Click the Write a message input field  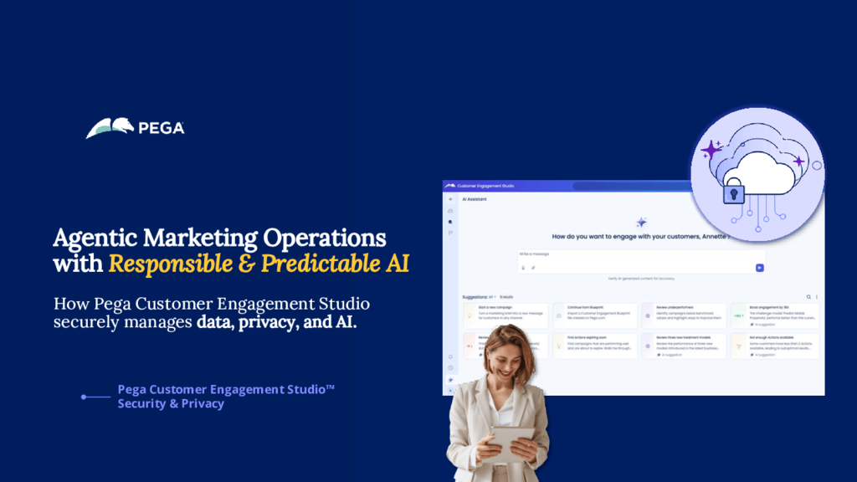pos(641,262)
